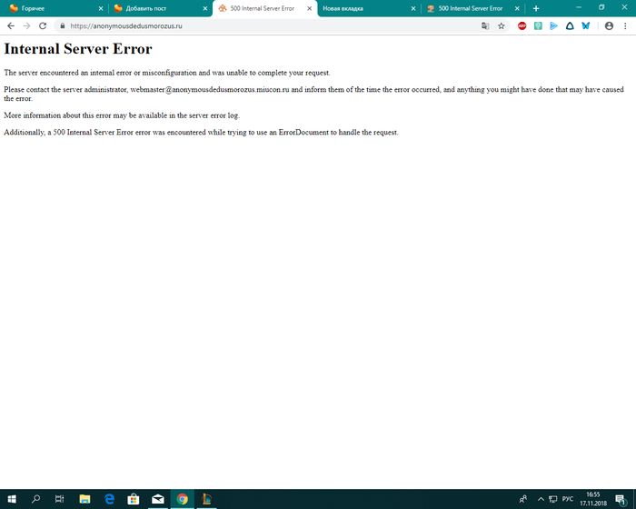Switch the РУС keyboard language
The height and width of the screenshot is (509, 636).
tap(568, 499)
